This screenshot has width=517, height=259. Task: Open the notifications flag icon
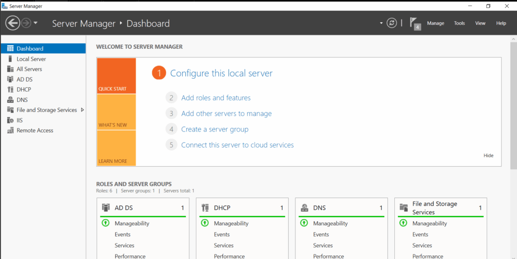415,23
